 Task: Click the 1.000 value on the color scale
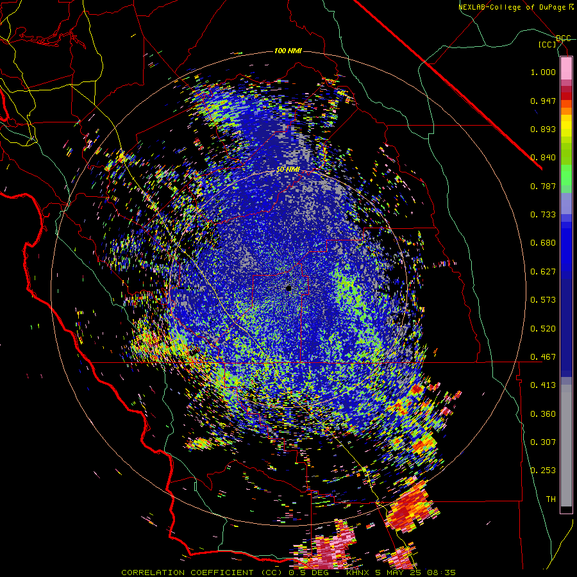[x=543, y=72]
